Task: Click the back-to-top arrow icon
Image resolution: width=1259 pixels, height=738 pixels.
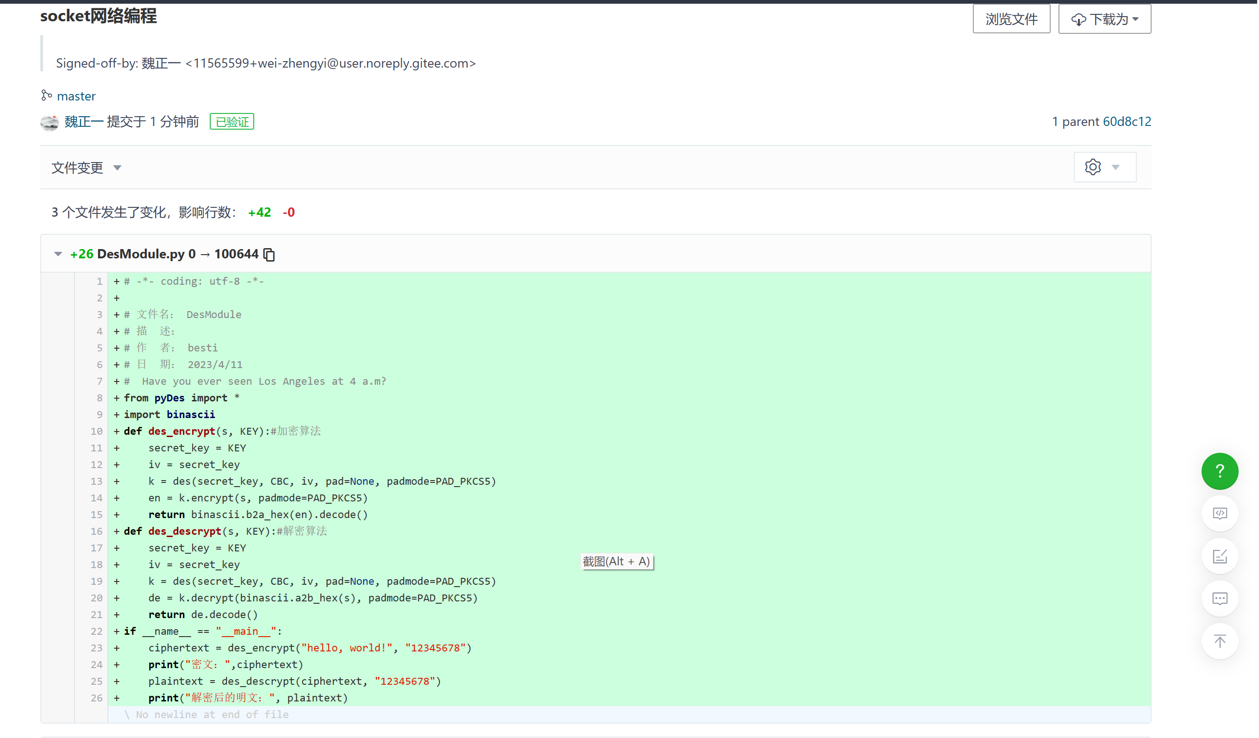Action: click(x=1219, y=641)
